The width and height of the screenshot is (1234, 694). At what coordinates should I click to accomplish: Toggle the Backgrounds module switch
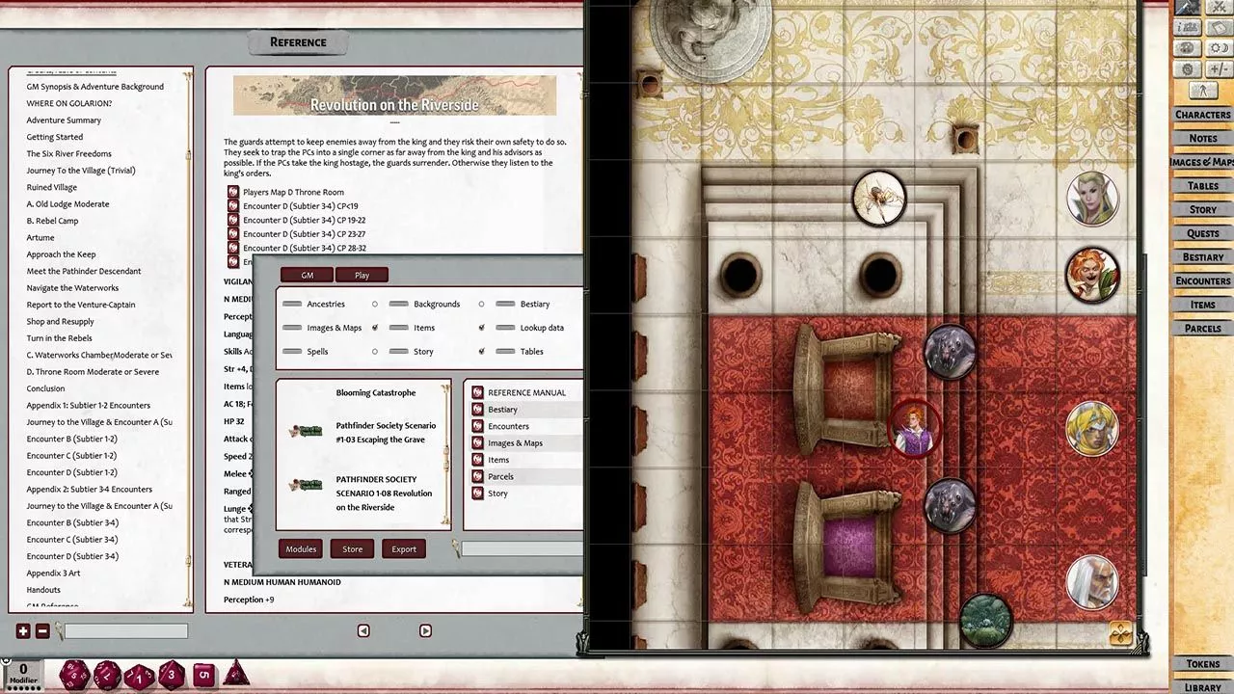coord(398,305)
